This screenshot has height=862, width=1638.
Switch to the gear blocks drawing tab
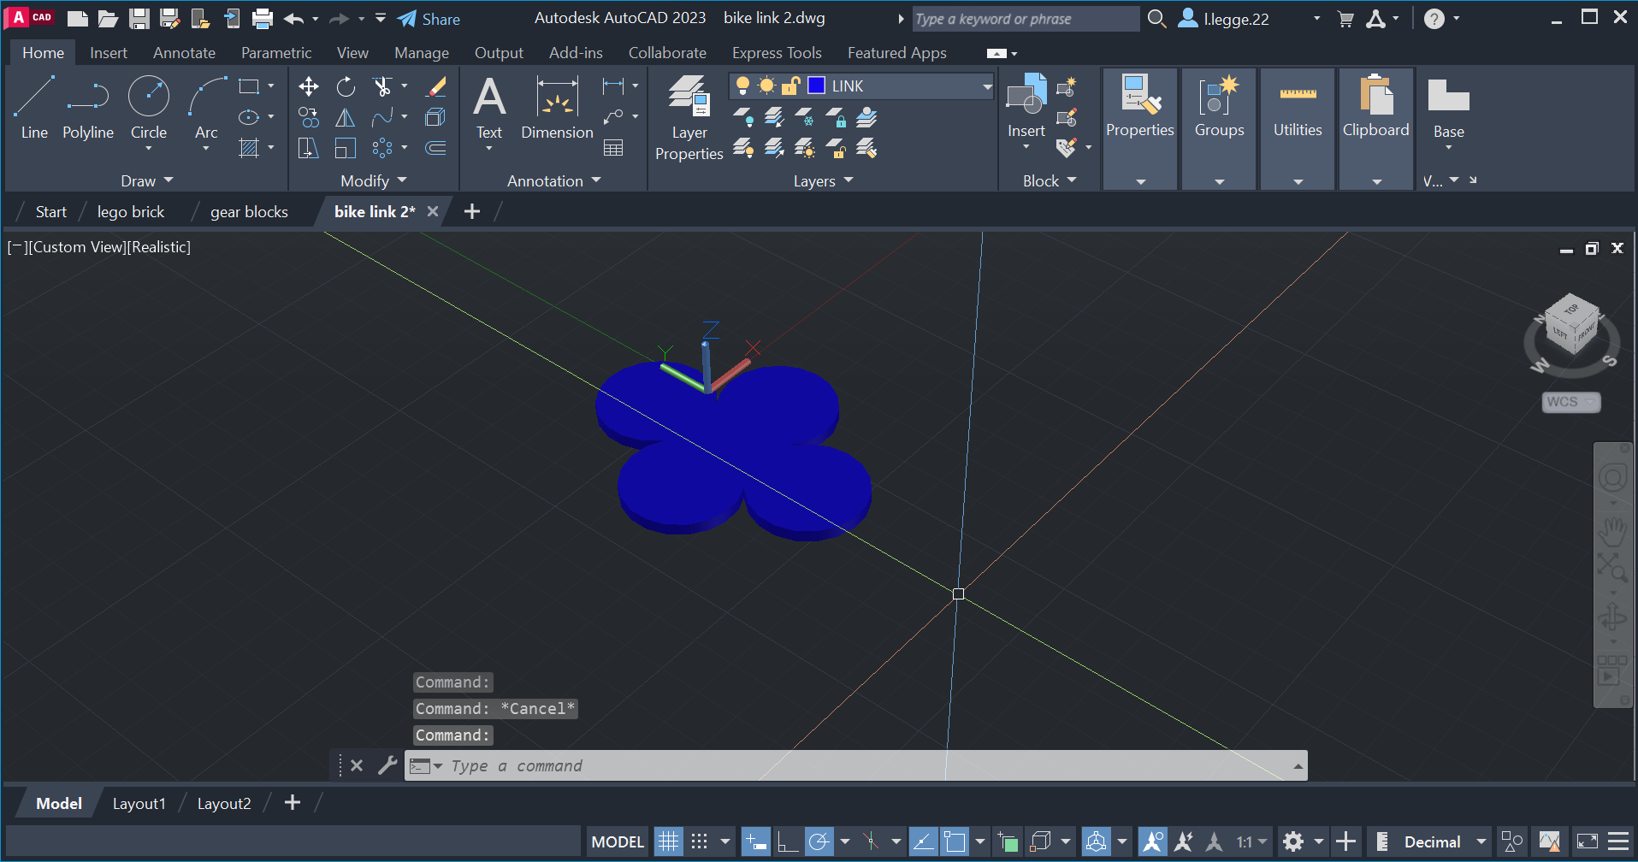coord(249,212)
